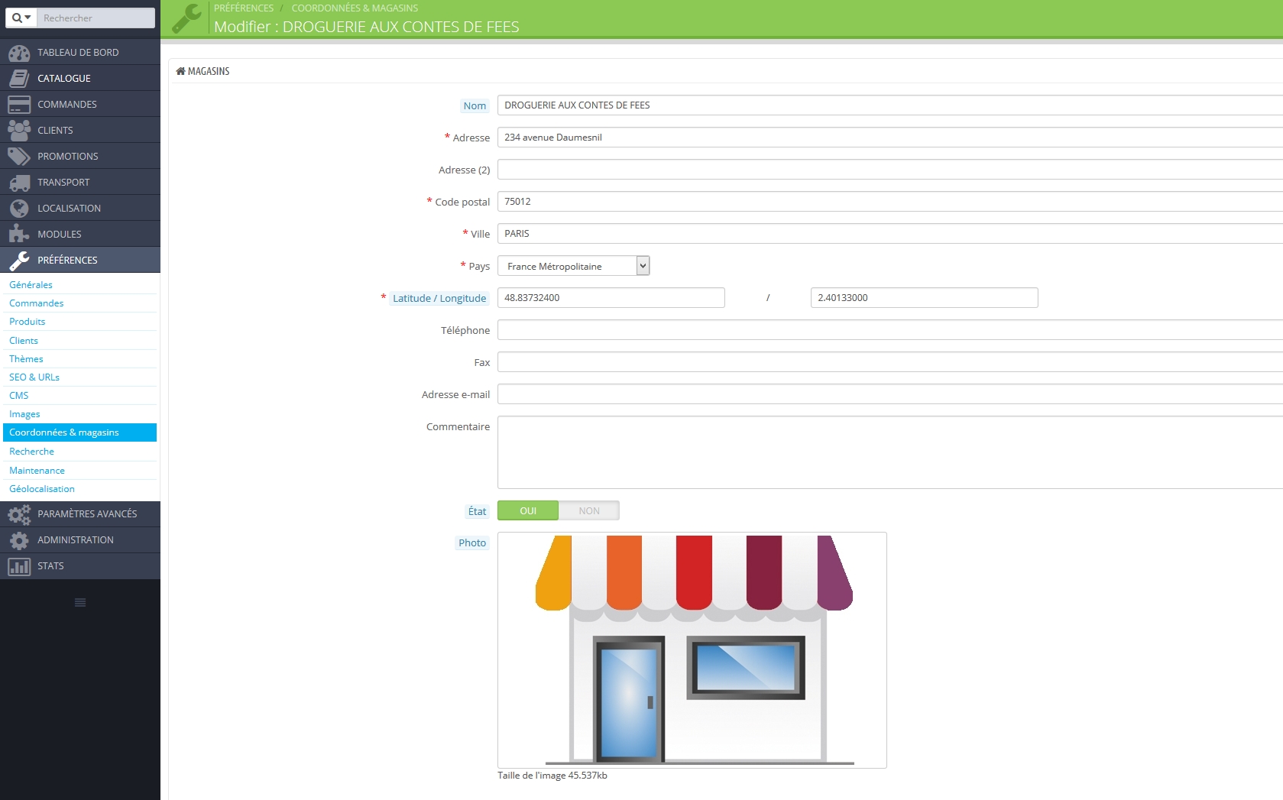1283x800 pixels.
Task: Click the large wrench icon in header
Action: 187,18
